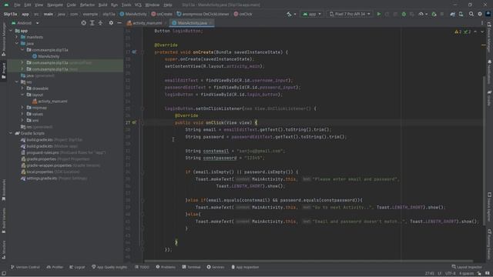Toggle Gradle tool window on right strip
Viewport: 493px width, 277px height.
pos(489,98)
